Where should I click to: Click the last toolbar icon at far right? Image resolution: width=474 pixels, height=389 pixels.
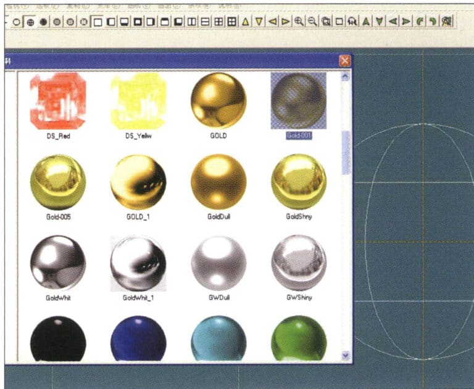tap(446, 21)
